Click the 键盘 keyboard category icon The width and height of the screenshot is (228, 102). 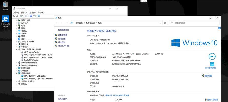click(x=19, y=36)
